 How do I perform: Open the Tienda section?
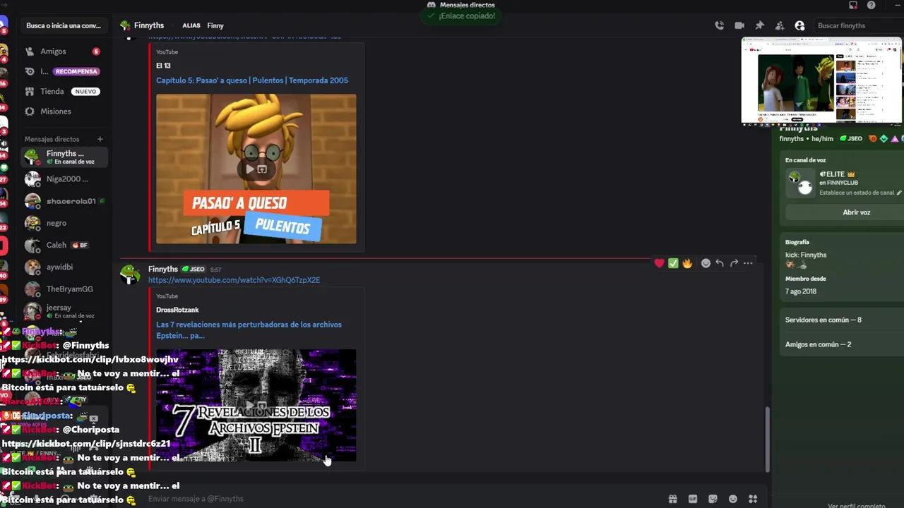pos(64,91)
